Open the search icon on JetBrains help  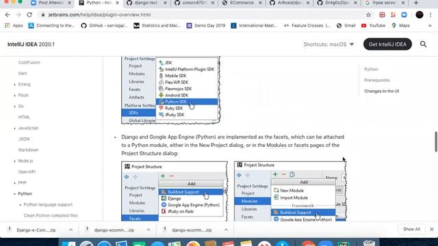[423, 44]
